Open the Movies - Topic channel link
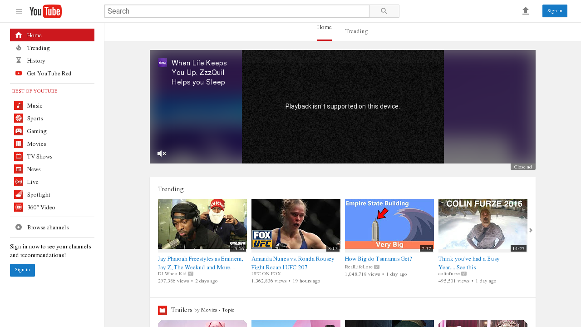 point(217,310)
